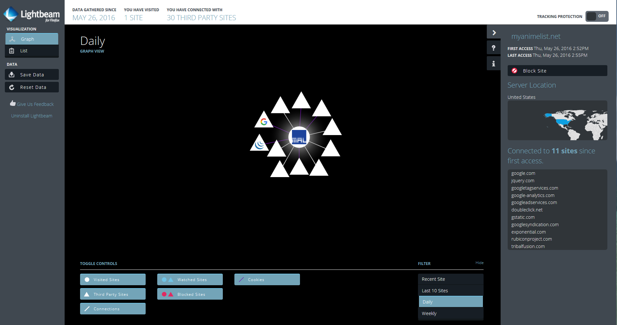Toggle Visited Sites visibility

tap(113, 279)
